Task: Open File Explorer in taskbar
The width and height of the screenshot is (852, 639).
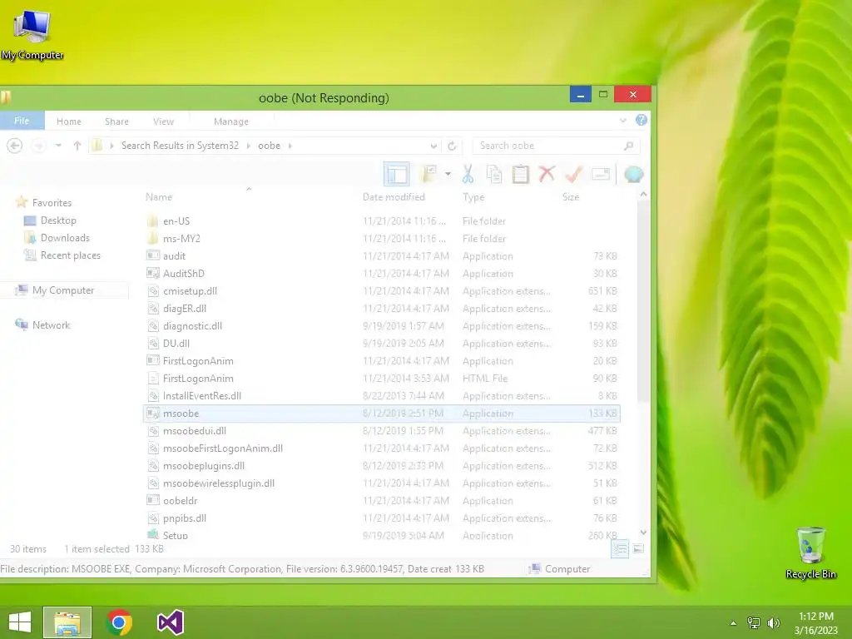Action: (67, 622)
